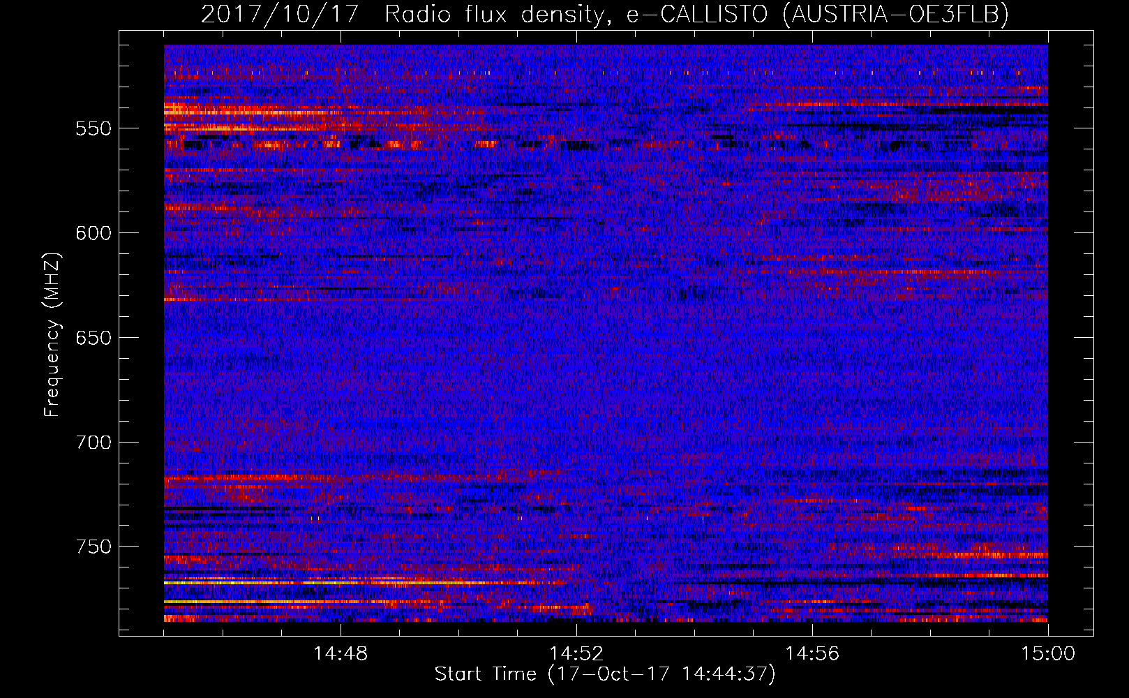Click the 14:48 time tick label
1129x698 pixels.
click(x=341, y=654)
